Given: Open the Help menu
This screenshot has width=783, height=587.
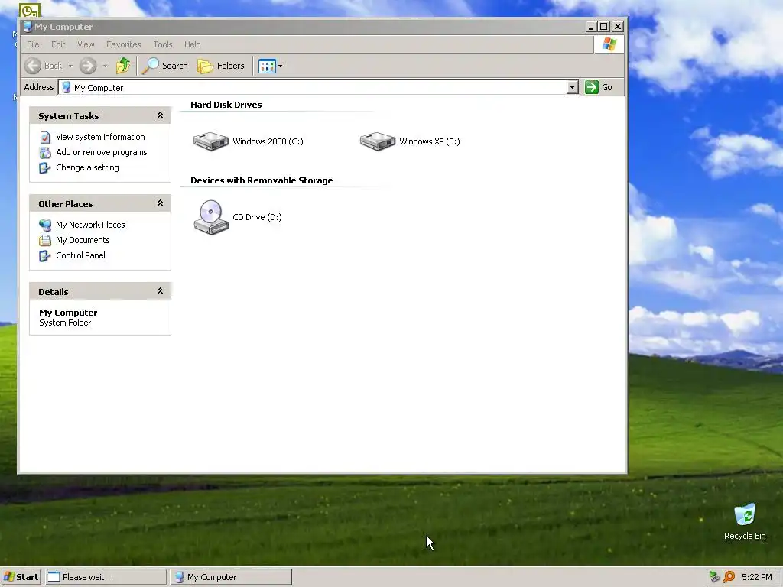Looking at the screenshot, I should tap(192, 44).
